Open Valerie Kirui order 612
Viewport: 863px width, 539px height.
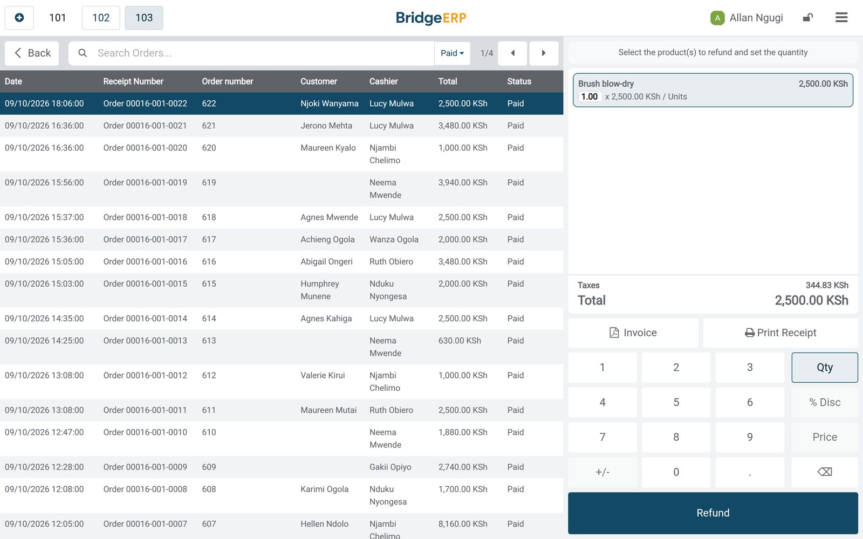[282, 382]
